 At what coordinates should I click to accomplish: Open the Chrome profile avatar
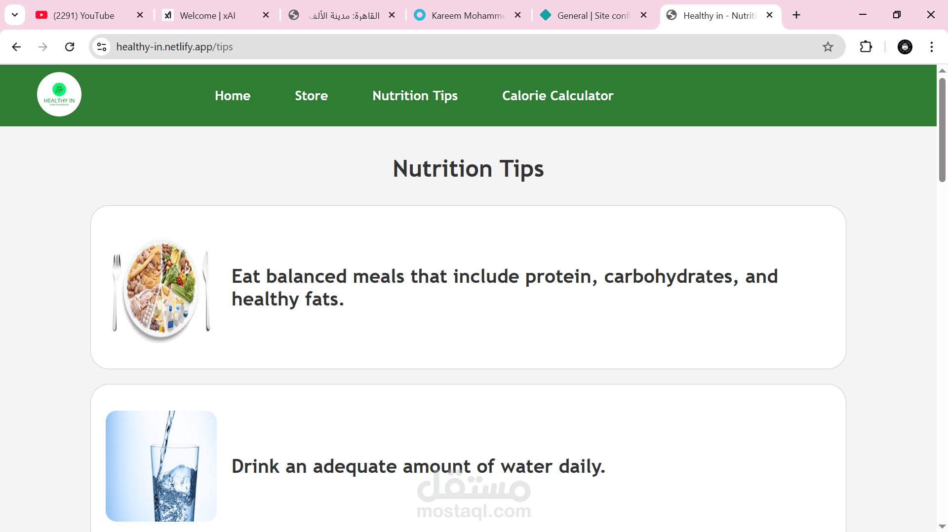905,47
